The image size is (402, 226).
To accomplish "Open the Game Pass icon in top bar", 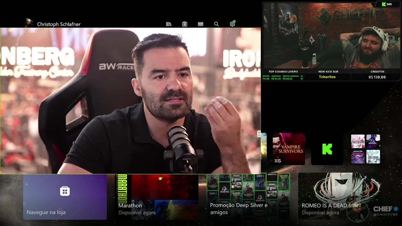I will pos(201,24).
